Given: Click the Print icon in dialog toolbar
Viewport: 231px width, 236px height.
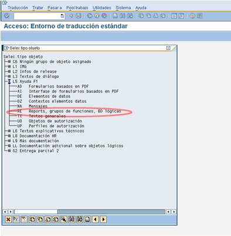Looking at the screenshot, I should (x=87, y=220).
